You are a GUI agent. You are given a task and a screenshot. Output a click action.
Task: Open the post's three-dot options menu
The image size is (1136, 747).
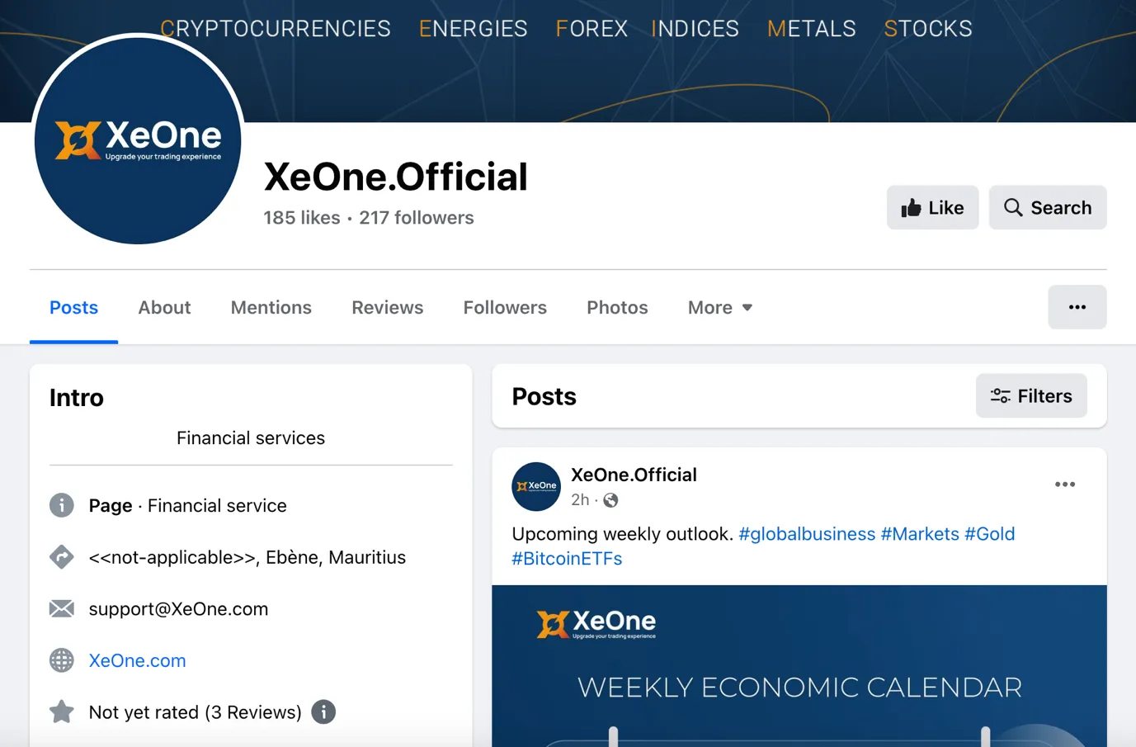[x=1064, y=485]
